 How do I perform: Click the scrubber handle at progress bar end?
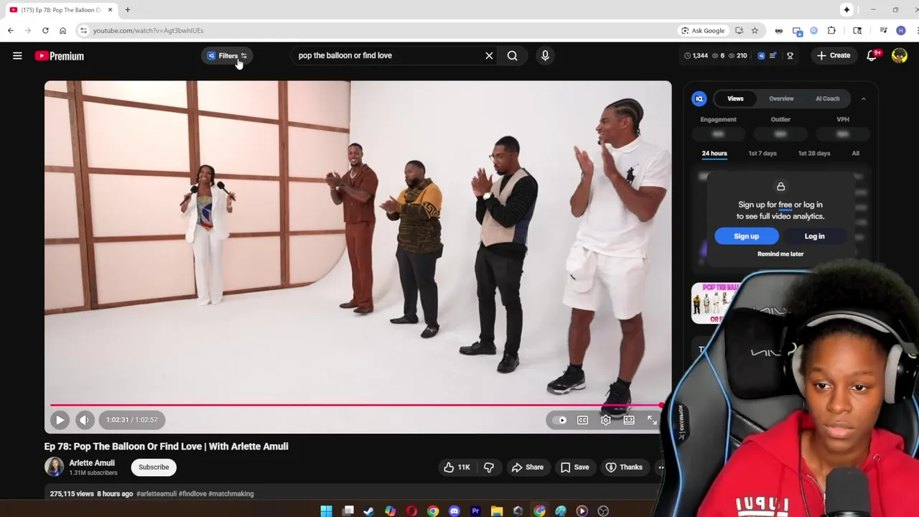tap(661, 406)
